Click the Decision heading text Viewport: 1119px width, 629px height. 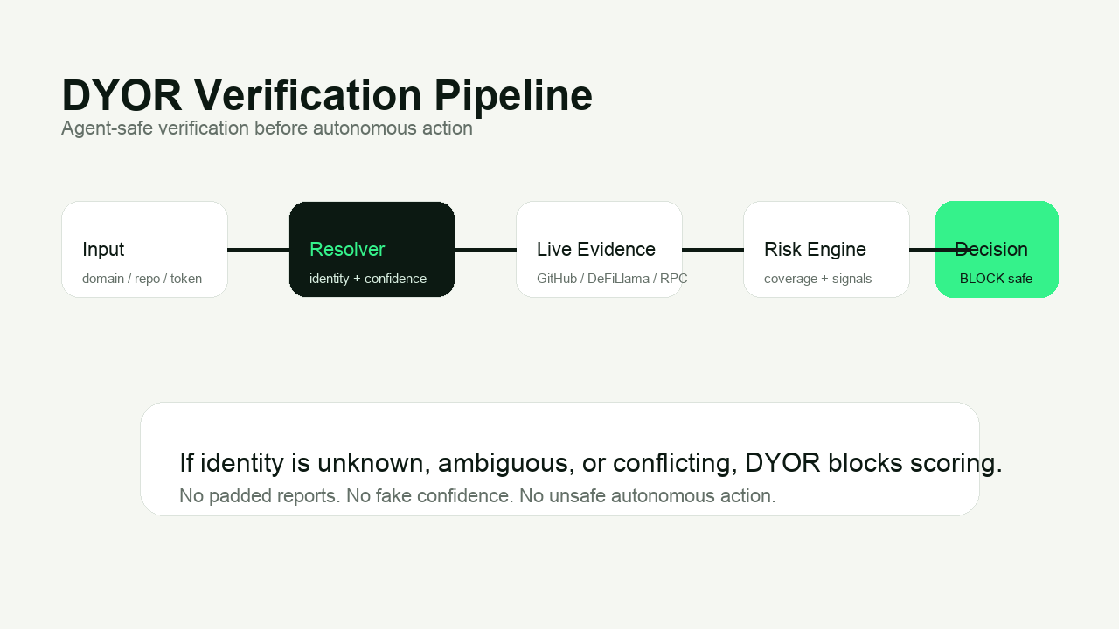coord(991,250)
